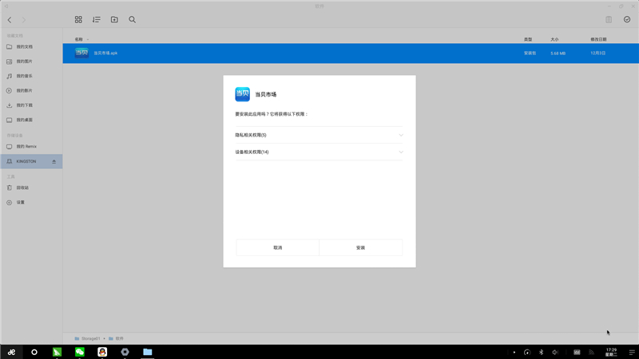This screenshot has width=639, height=359.
Task: Expand 隐私相关权限(5) chevron
Action: click(401, 135)
